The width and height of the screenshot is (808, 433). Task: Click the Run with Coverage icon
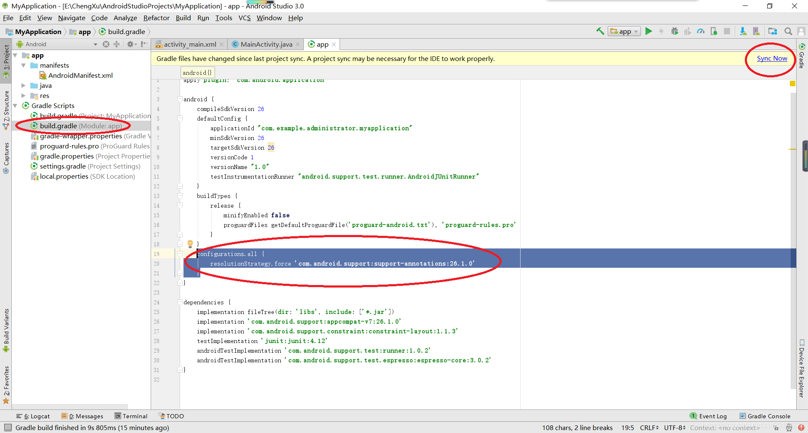(x=688, y=31)
